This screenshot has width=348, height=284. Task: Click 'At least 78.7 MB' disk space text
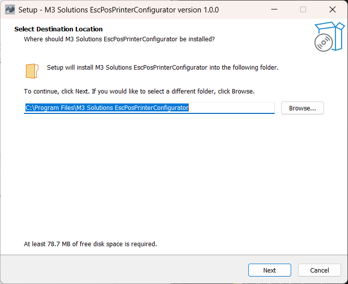point(90,244)
